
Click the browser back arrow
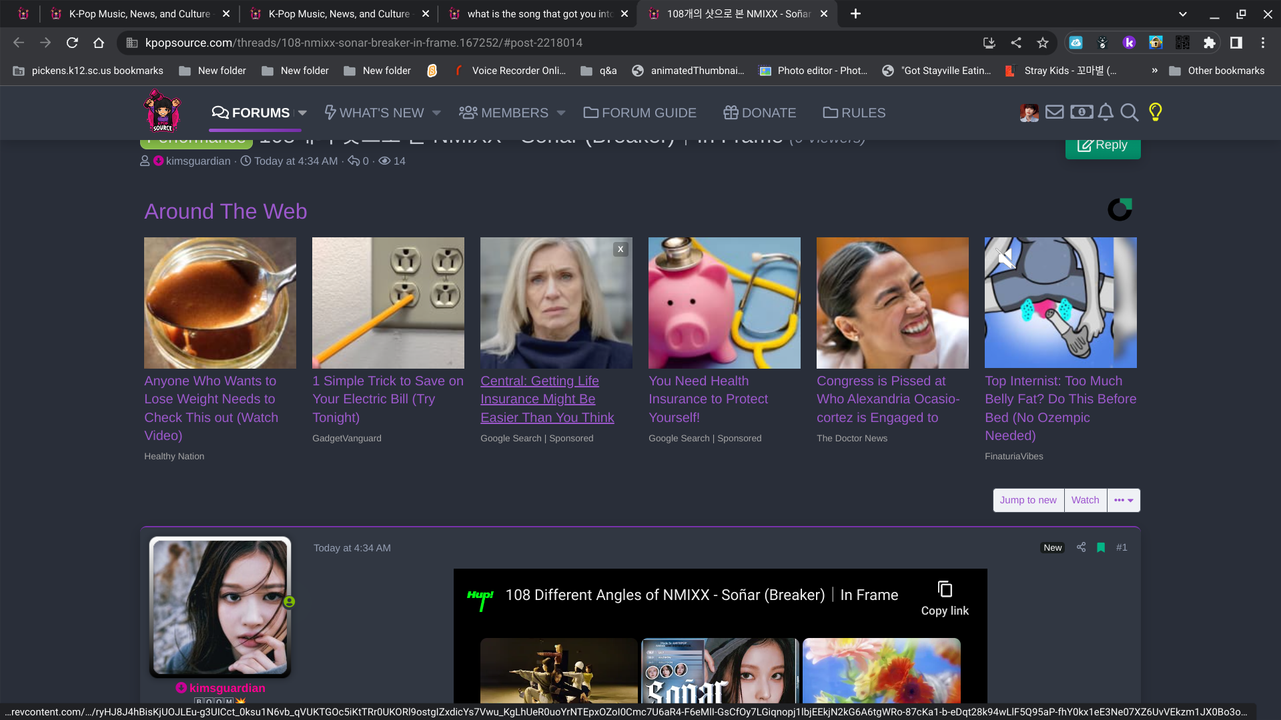19,43
